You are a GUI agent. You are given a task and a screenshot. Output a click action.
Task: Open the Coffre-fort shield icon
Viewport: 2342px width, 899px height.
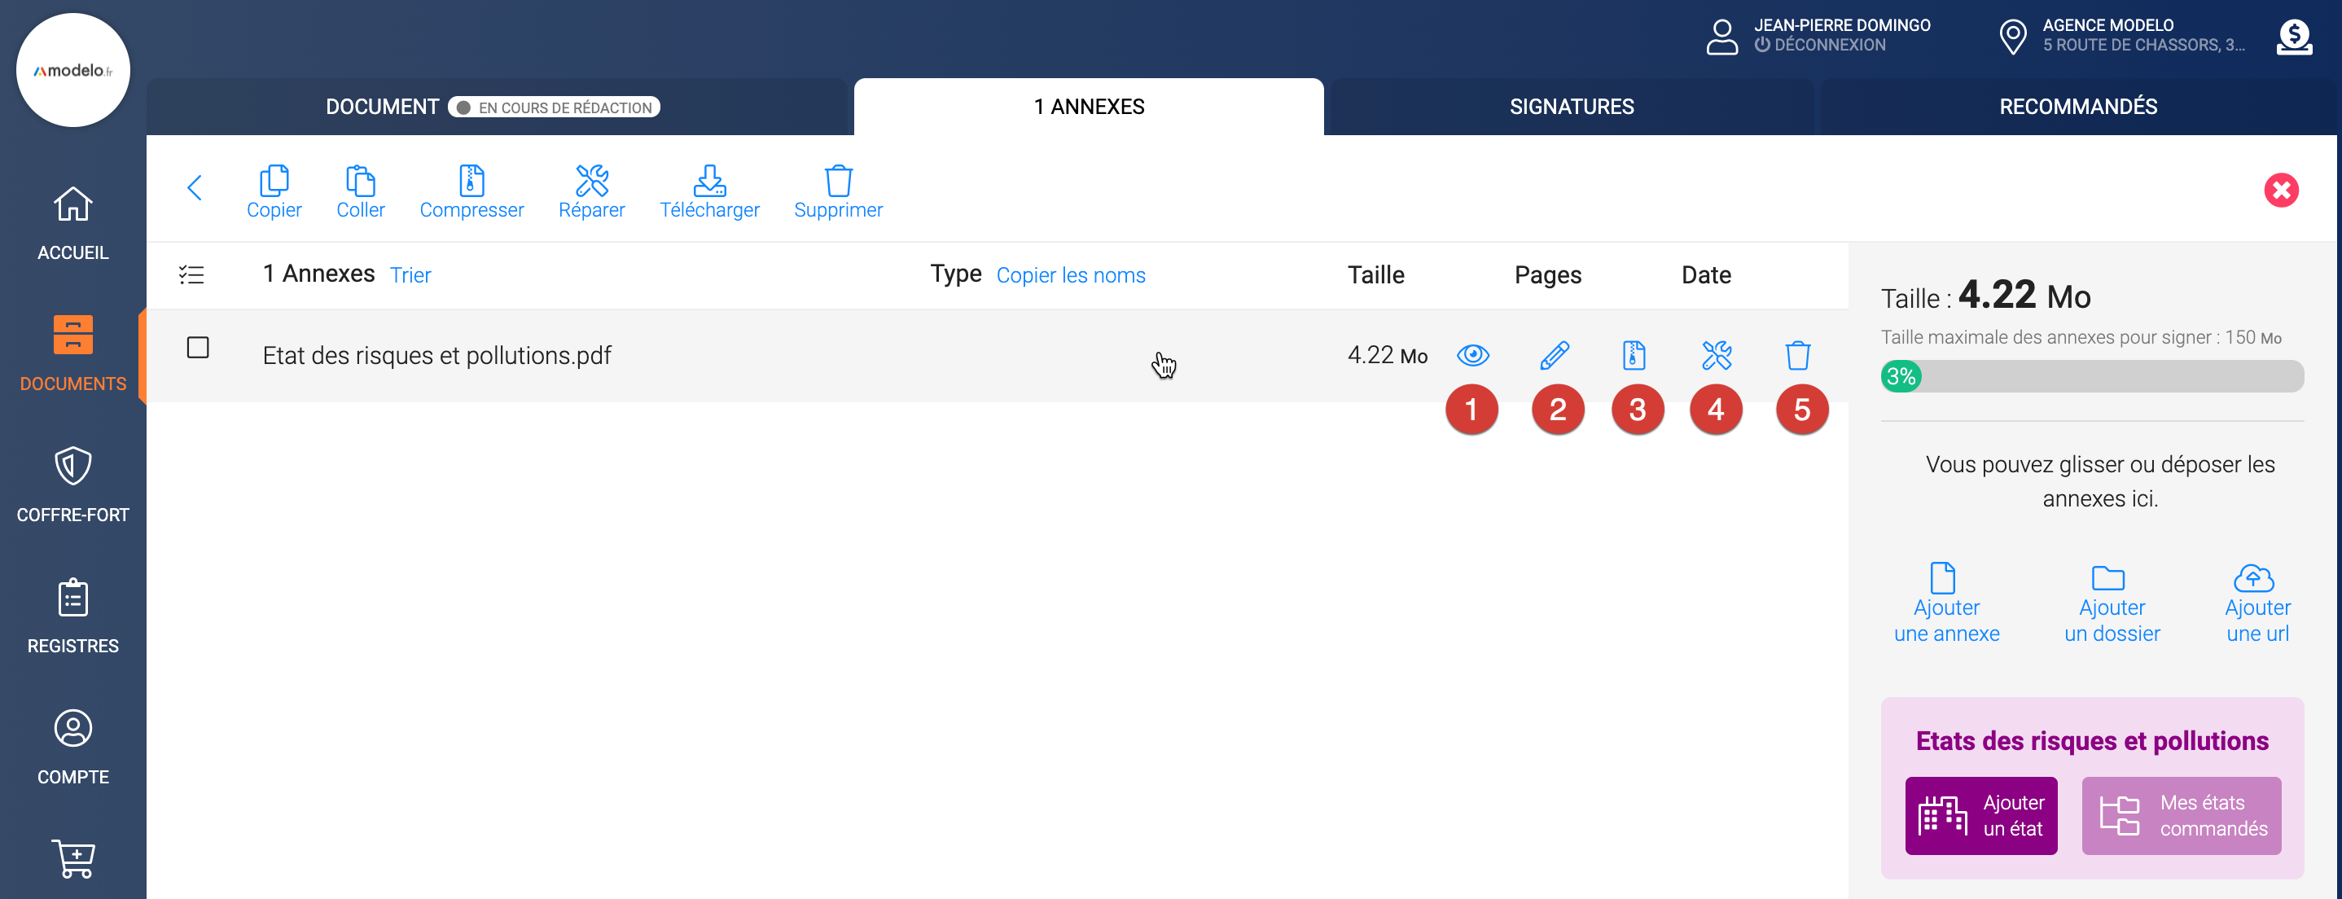[x=72, y=467]
